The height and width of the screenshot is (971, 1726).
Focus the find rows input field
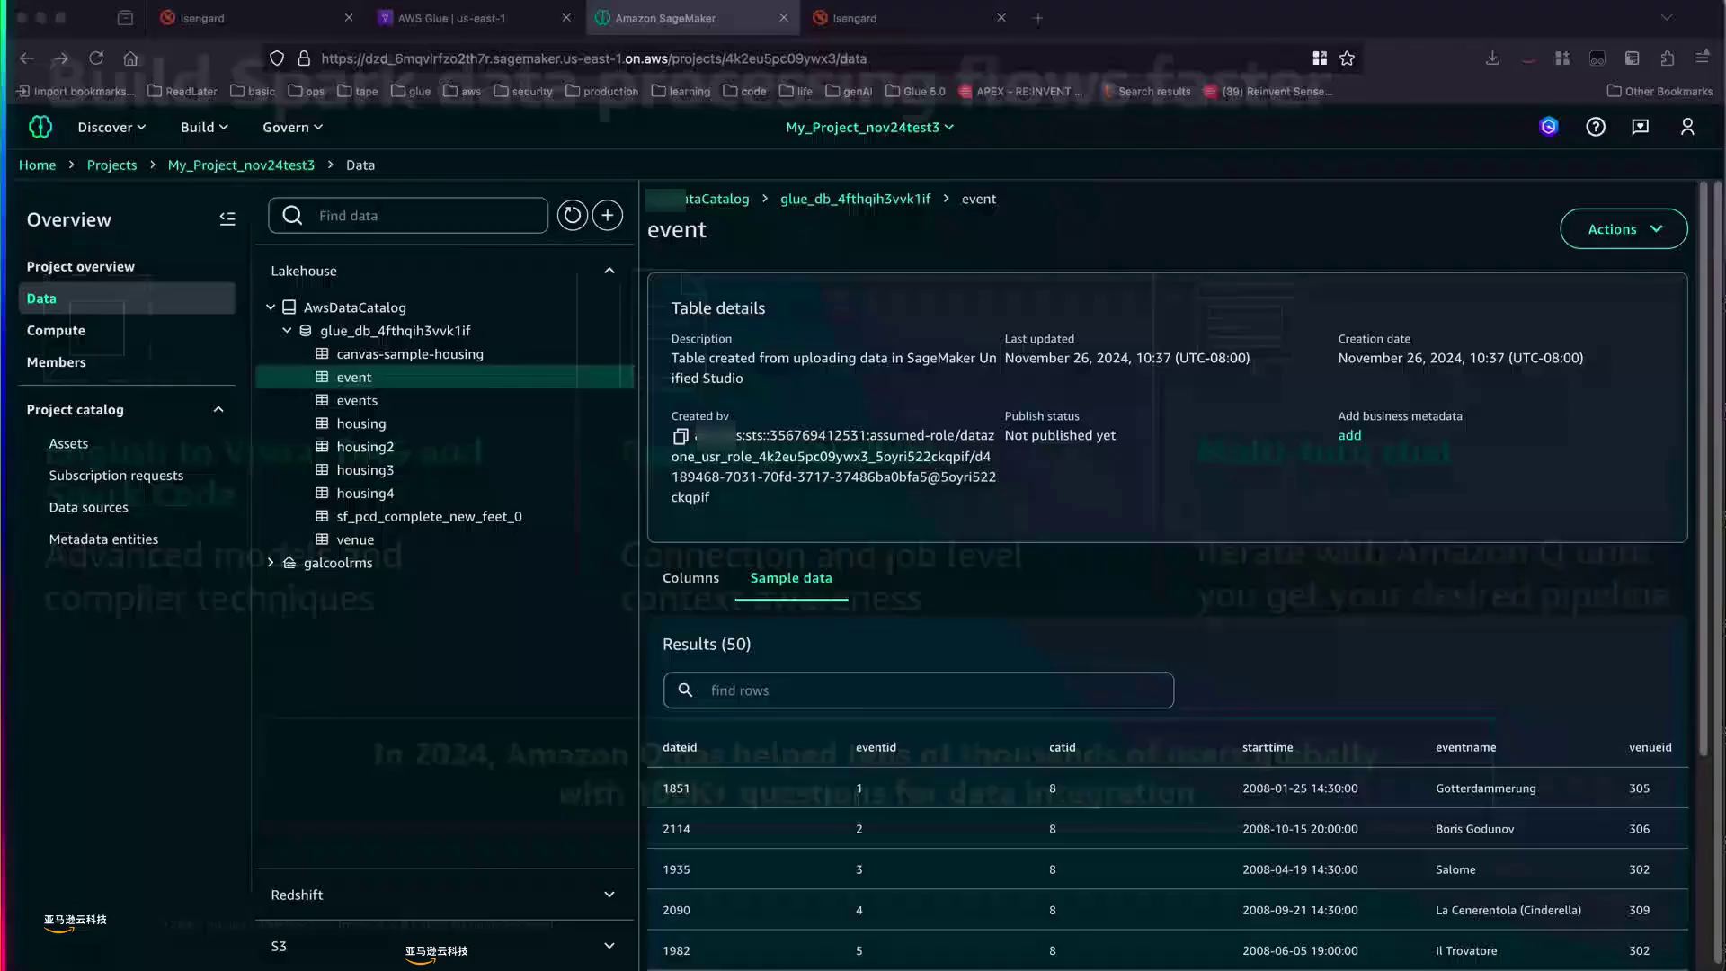tap(918, 690)
